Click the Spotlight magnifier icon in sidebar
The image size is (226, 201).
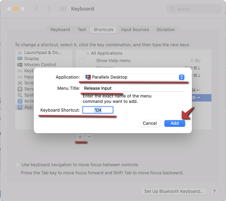coord(20,95)
